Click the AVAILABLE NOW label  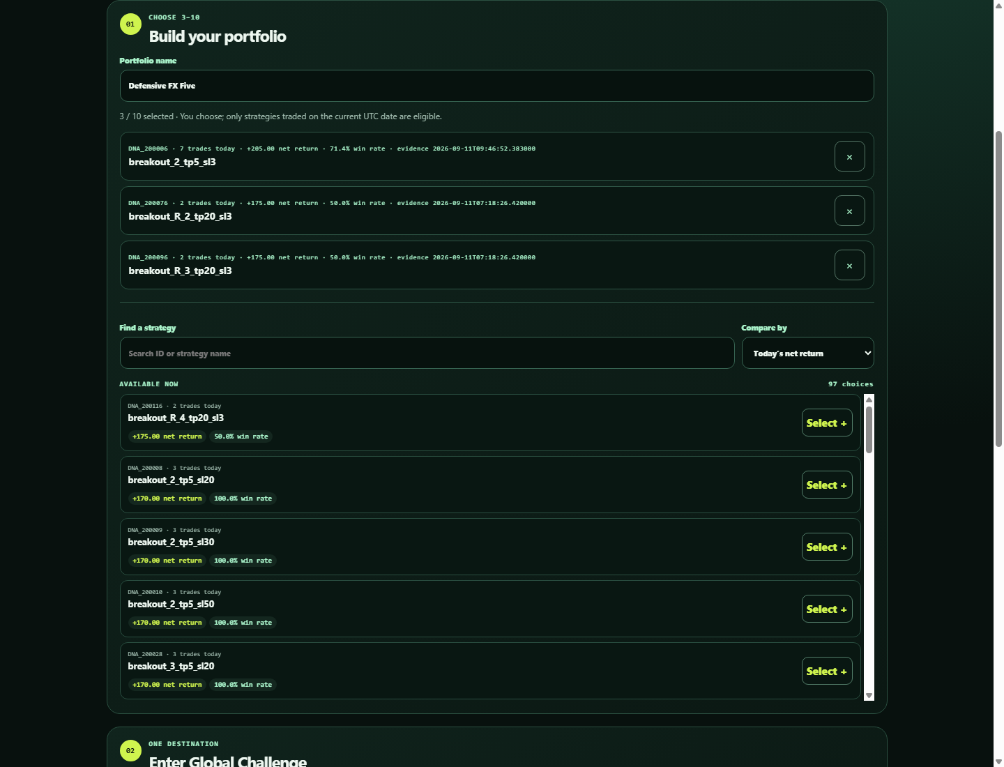coord(149,384)
